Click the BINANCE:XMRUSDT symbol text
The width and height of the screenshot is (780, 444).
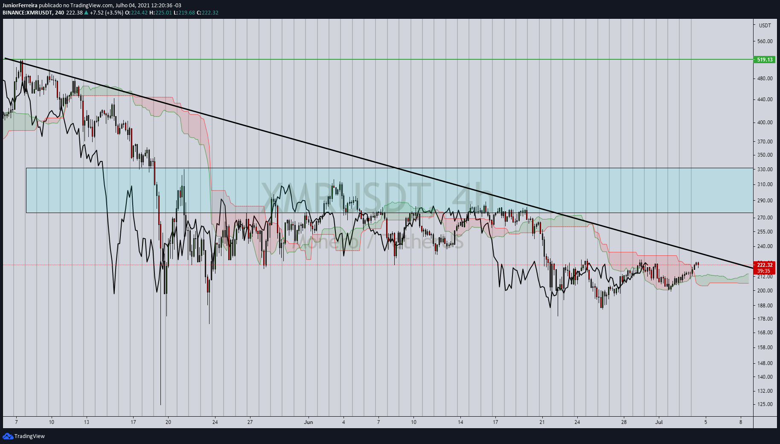click(28, 13)
